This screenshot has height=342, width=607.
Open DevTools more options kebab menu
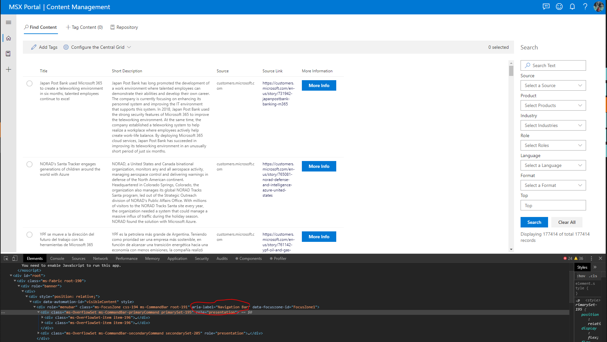click(x=591, y=258)
